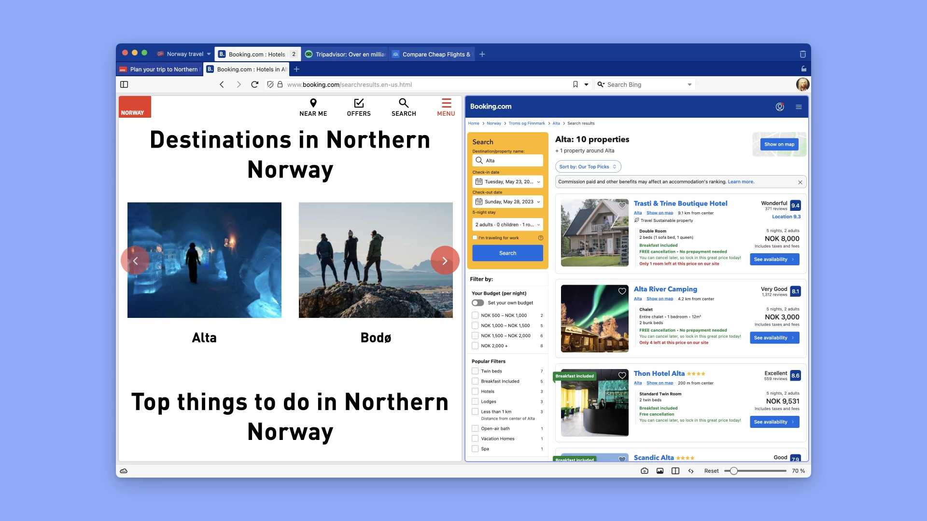Open the Sort by Our Top Picks dropdown
Image resolution: width=927 pixels, height=521 pixels.
(588, 167)
